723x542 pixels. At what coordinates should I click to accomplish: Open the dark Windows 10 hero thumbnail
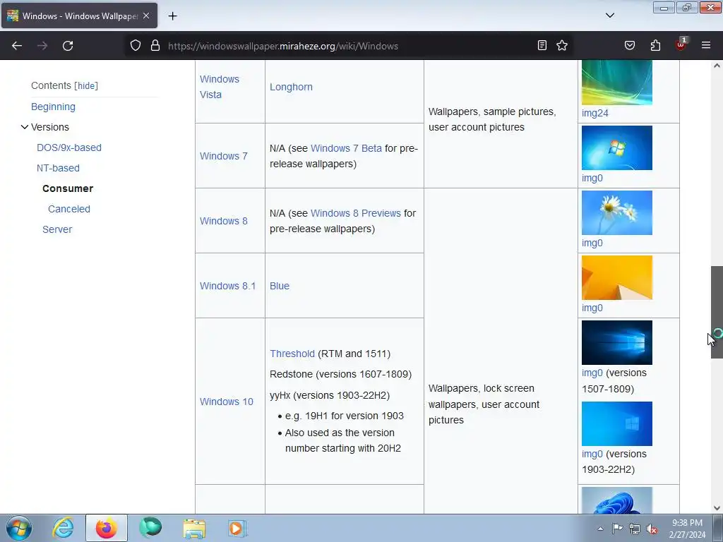tap(617, 343)
